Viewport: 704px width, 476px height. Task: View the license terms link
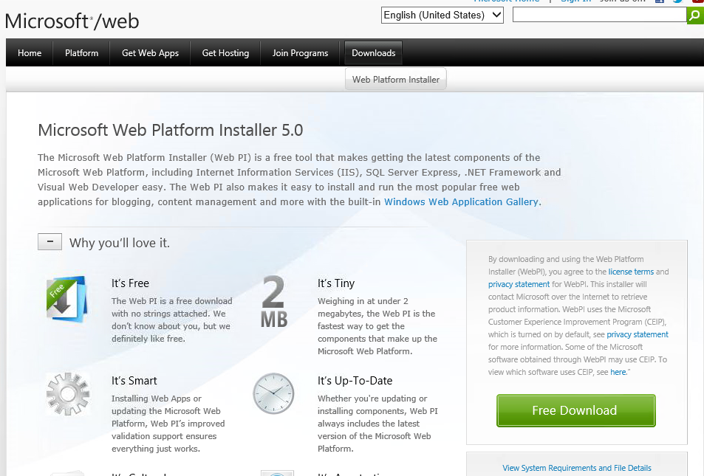coord(630,271)
